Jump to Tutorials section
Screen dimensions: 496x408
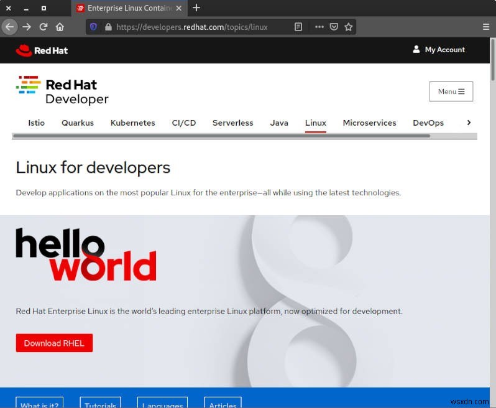[100, 402]
